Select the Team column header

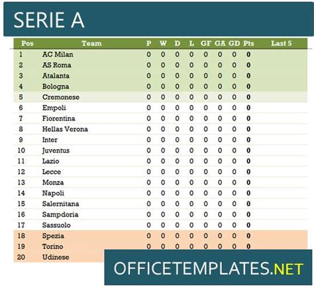coord(91,43)
